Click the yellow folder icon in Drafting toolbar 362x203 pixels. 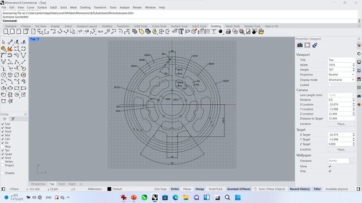[x=261, y=32]
